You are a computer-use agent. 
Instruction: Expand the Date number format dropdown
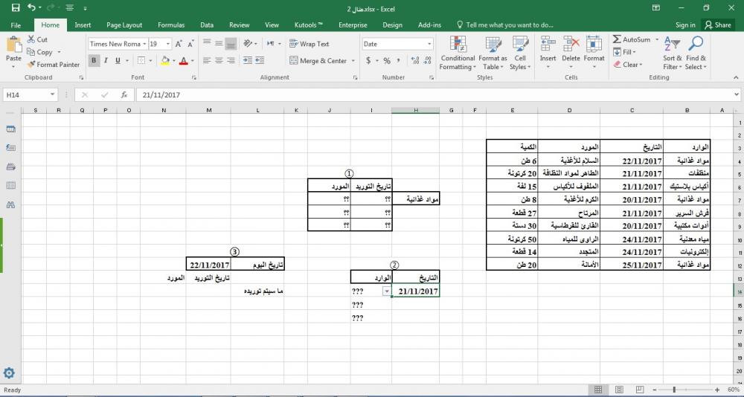tap(429, 44)
